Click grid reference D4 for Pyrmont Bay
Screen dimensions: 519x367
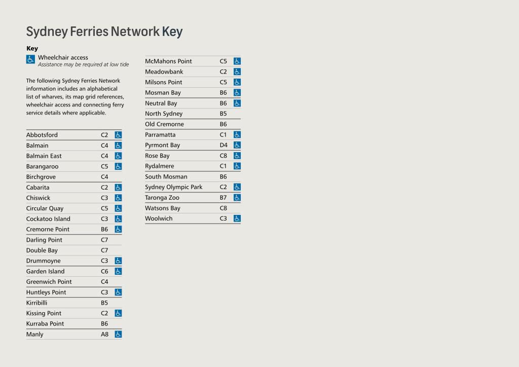click(x=224, y=145)
